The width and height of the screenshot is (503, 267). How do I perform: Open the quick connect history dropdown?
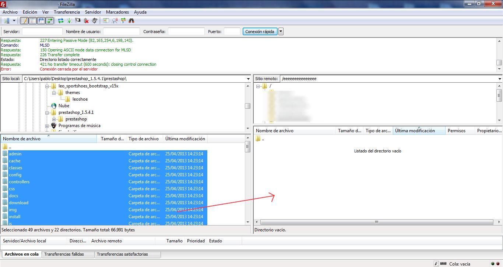pyautogui.click(x=281, y=32)
